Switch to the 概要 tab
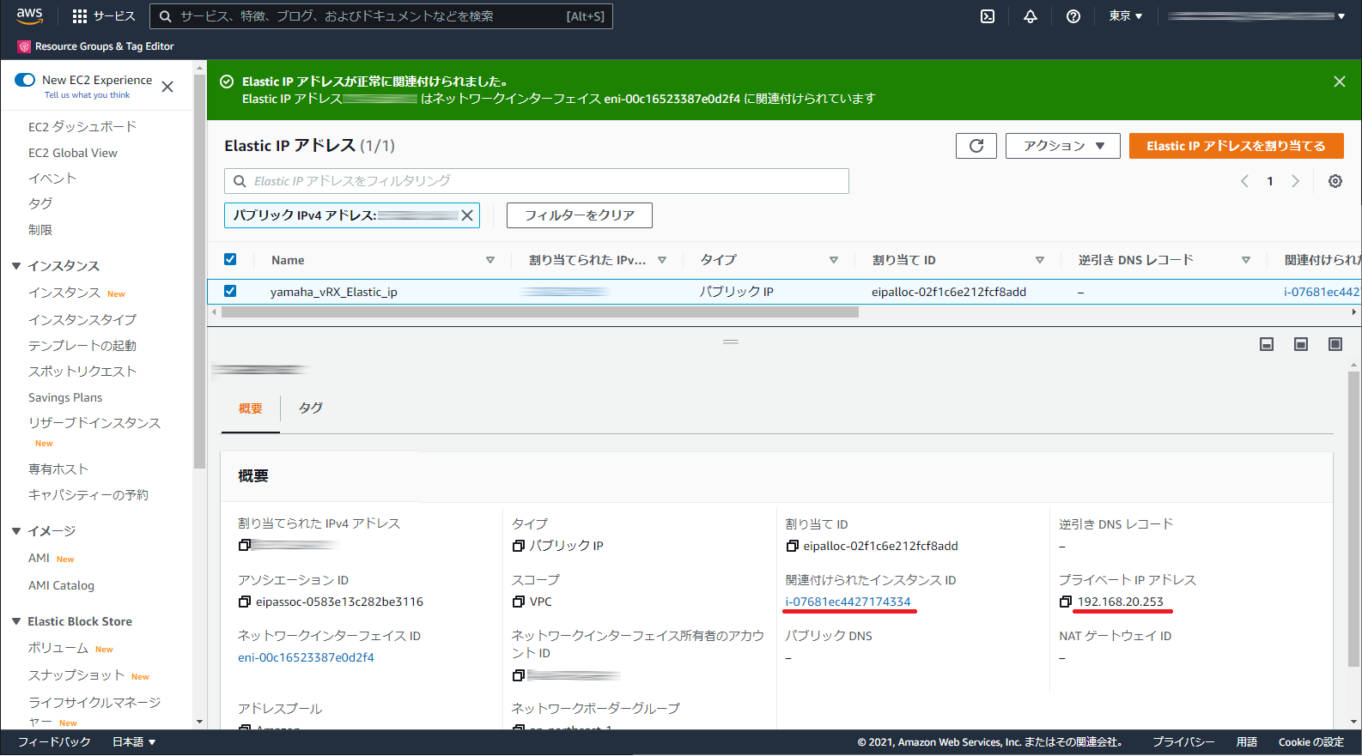 tap(251, 408)
